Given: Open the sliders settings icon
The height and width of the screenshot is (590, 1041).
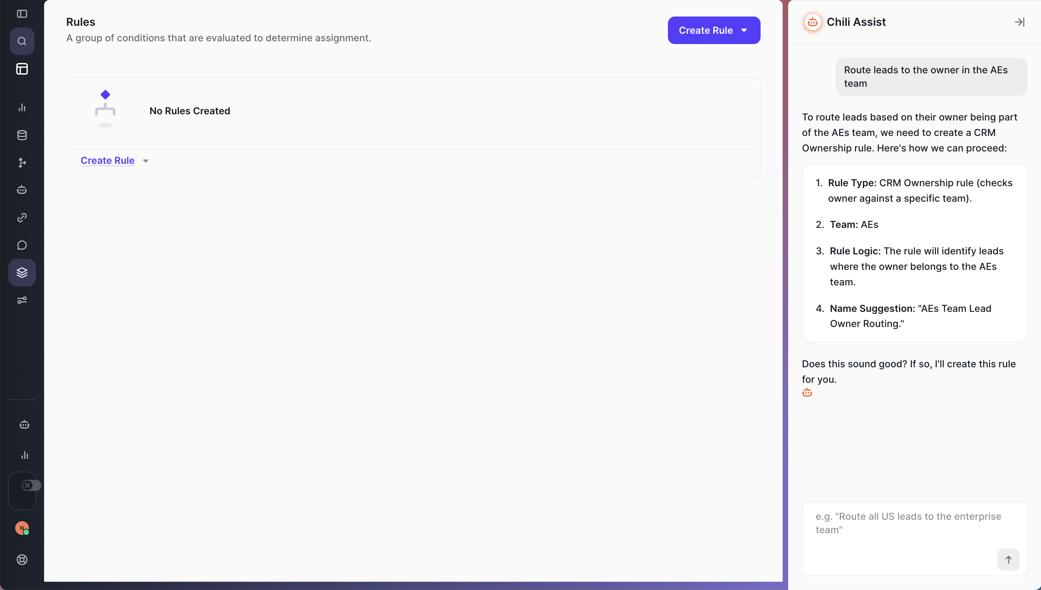Looking at the screenshot, I should 22,300.
